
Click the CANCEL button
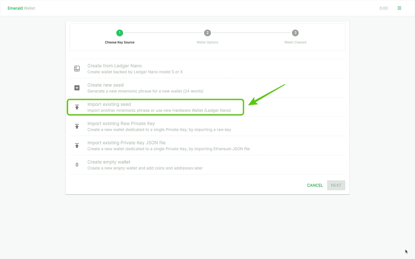(315, 185)
